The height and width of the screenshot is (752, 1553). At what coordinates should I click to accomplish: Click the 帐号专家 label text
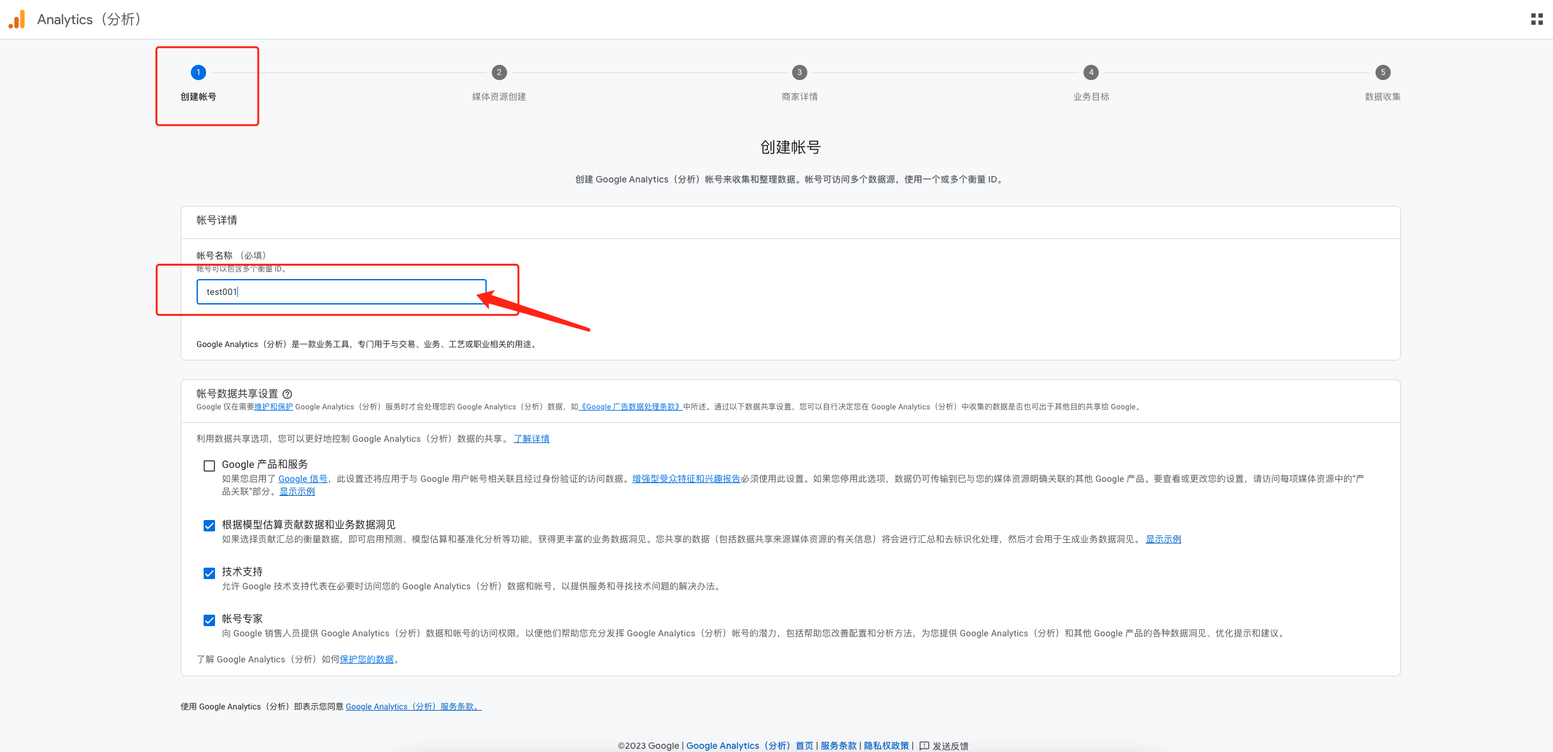[242, 619]
